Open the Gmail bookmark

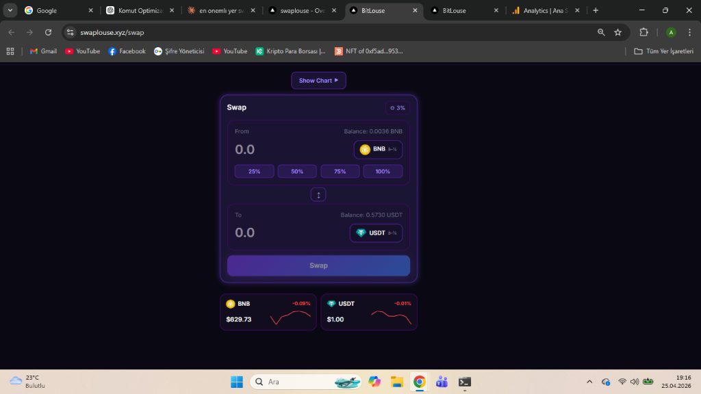coord(43,51)
